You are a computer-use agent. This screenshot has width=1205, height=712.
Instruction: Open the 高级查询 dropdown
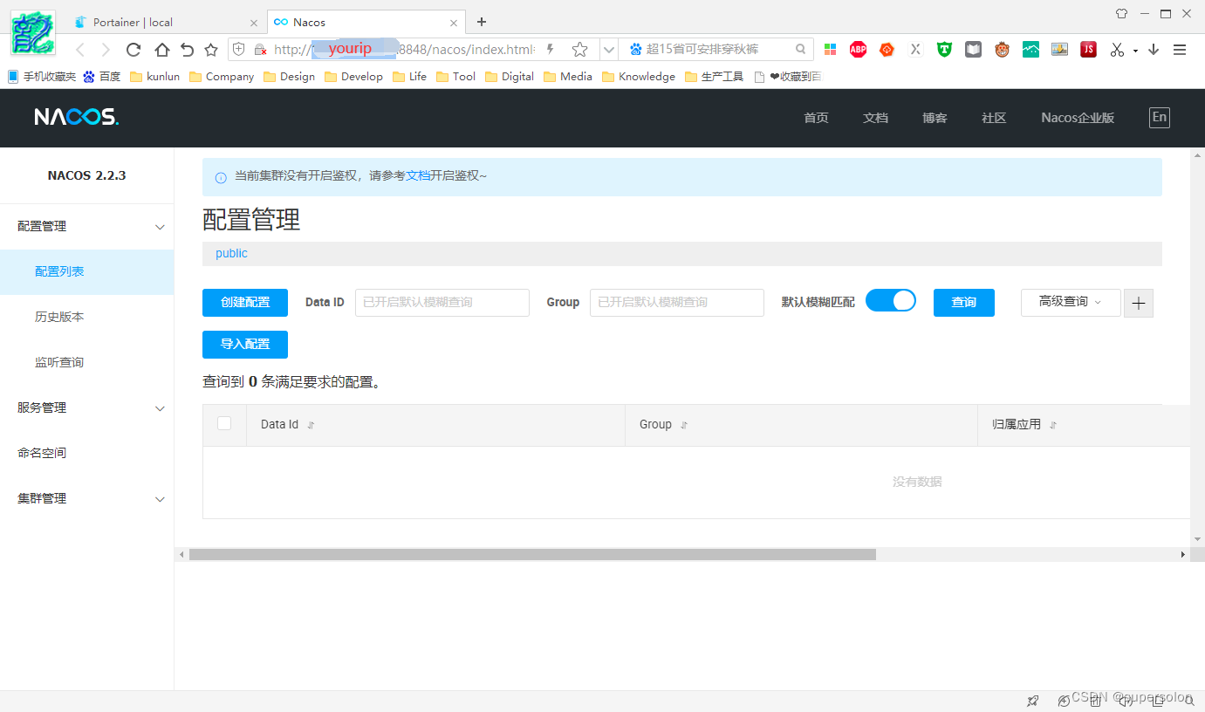[x=1071, y=302]
